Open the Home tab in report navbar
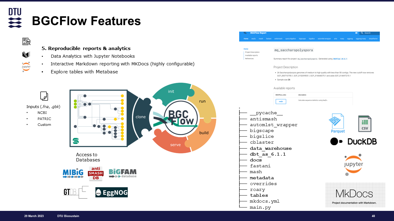The height and width of the screenshot is (221, 394). pos(246,39)
